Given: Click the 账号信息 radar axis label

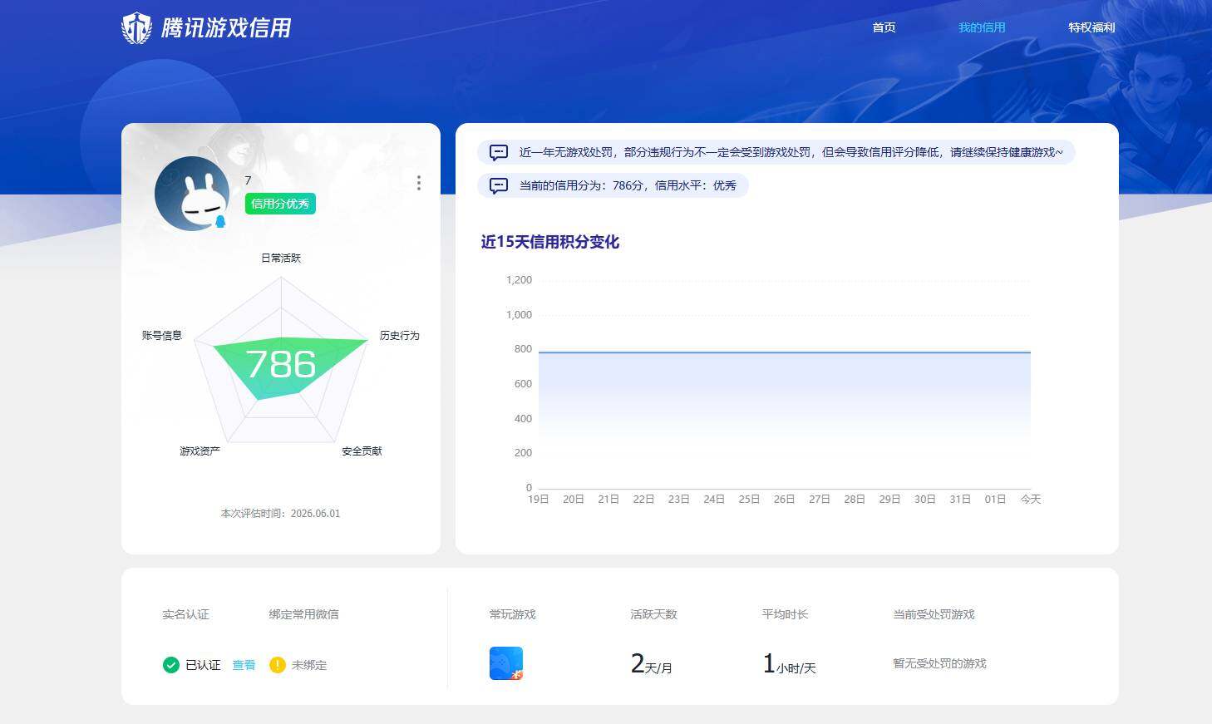Looking at the screenshot, I should (x=162, y=335).
